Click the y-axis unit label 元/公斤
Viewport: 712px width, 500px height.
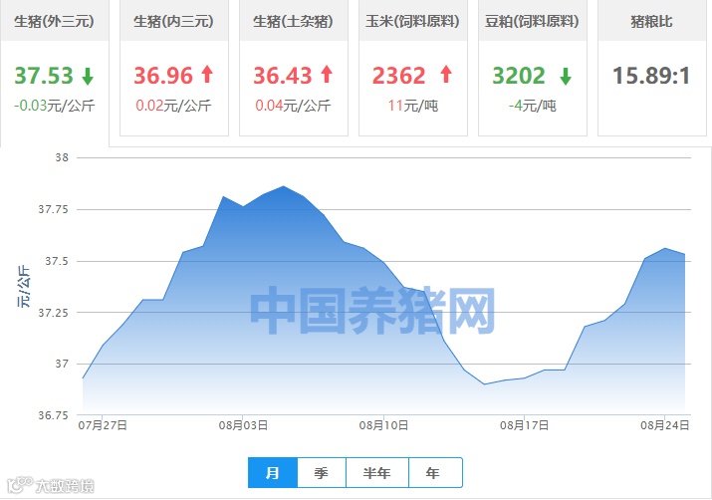[x=23, y=287]
